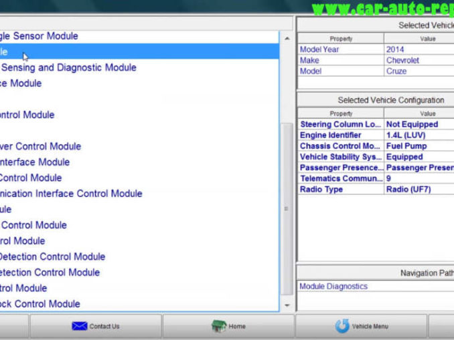Select the Angle Sensor Module entry
Screen dimensions: 454x340
[x=39, y=36]
